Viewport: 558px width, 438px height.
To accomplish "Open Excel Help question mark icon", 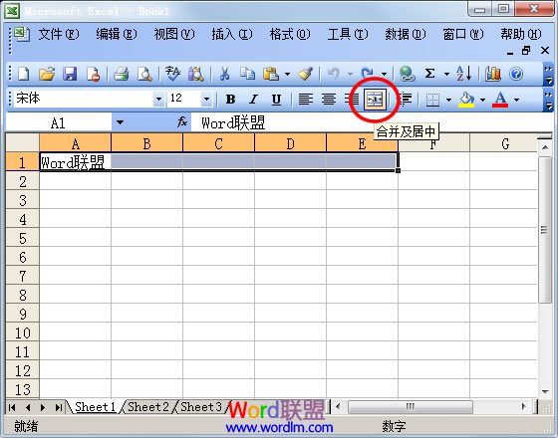I will 516,74.
